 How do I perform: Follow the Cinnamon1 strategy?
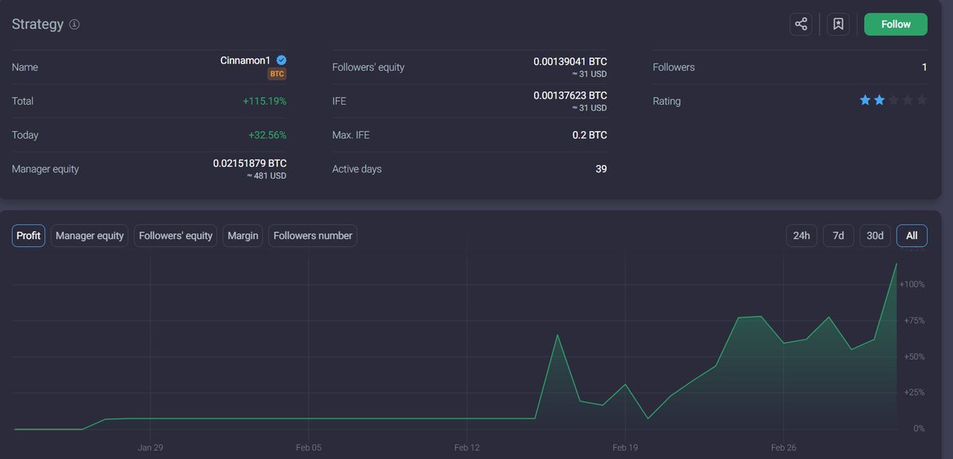[x=896, y=24]
